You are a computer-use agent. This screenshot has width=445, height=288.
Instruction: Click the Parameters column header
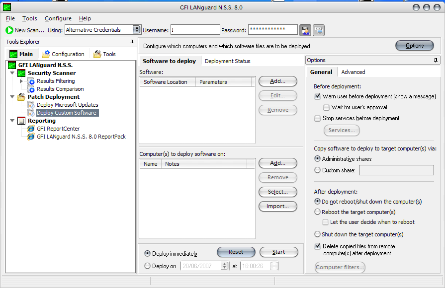coord(224,82)
